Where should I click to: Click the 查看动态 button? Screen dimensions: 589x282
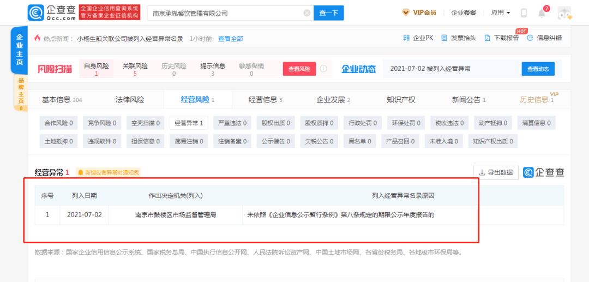[538, 69]
